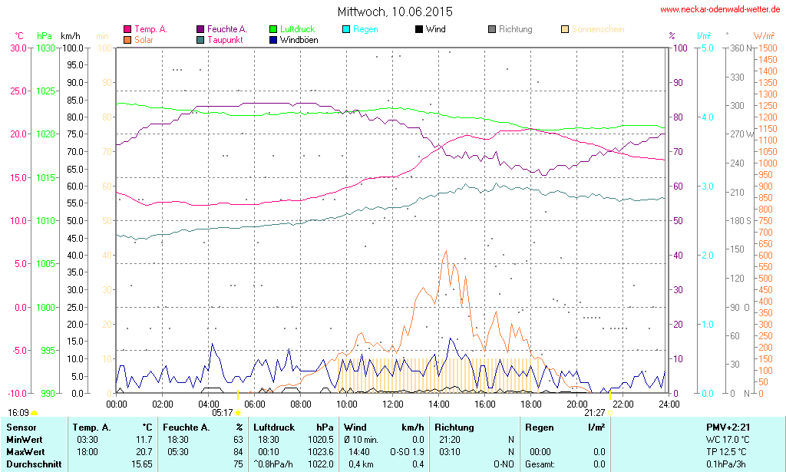Click the yellow sun icon beside 16:09

pyautogui.click(x=34, y=414)
